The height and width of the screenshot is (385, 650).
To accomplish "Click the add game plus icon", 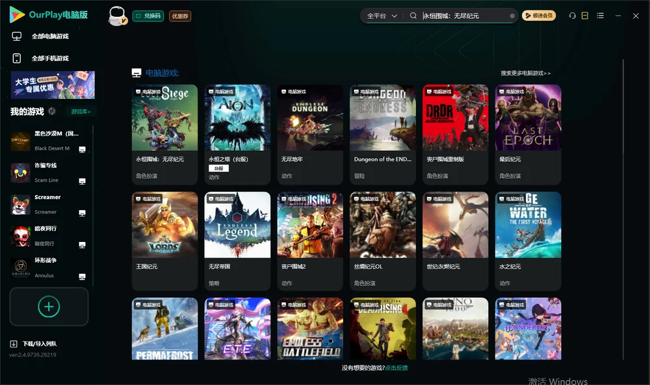I will pos(49,306).
